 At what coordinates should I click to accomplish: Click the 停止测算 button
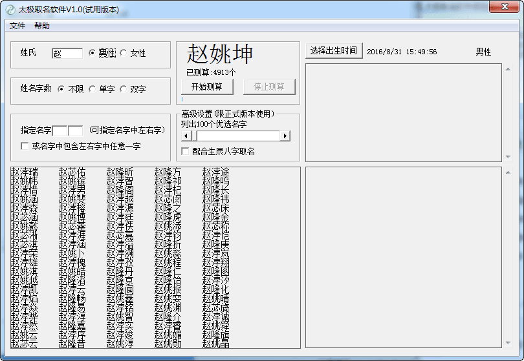click(269, 87)
